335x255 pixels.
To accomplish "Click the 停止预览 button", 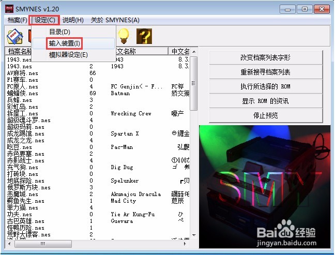I will (x=266, y=115).
